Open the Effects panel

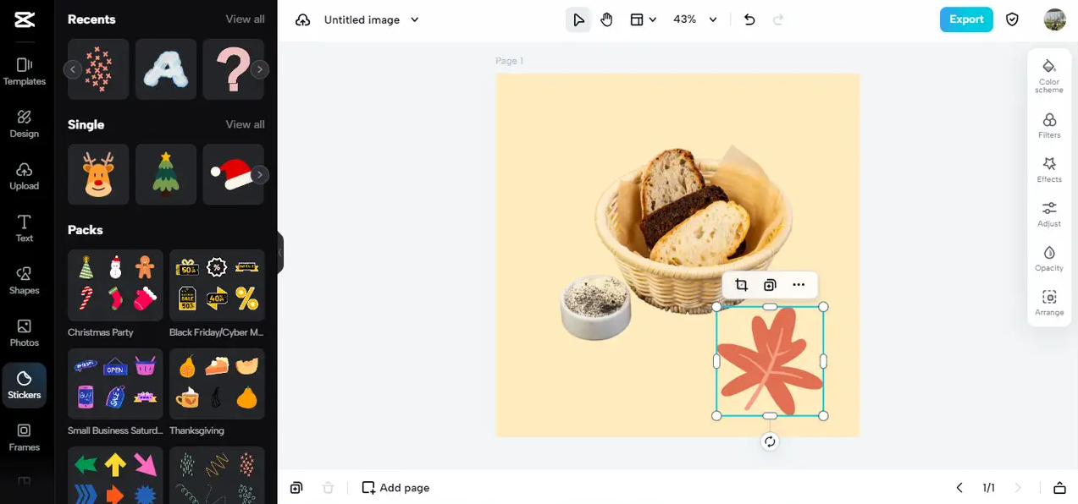(1049, 169)
